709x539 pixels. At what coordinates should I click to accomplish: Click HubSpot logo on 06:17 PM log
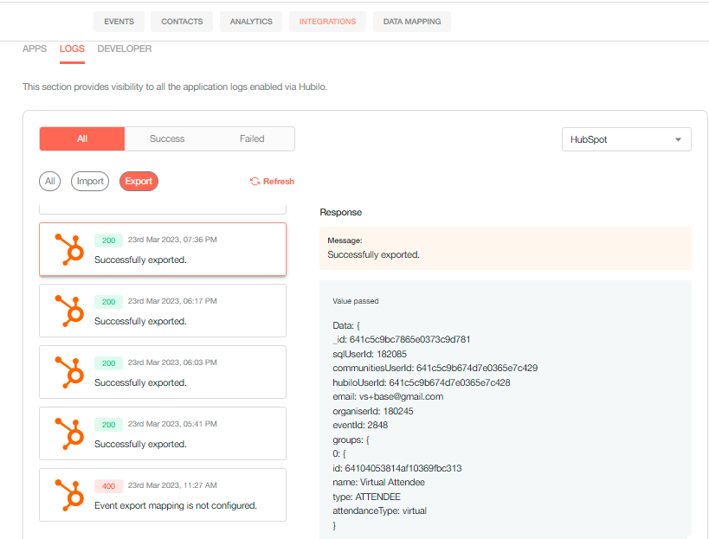coord(69,311)
